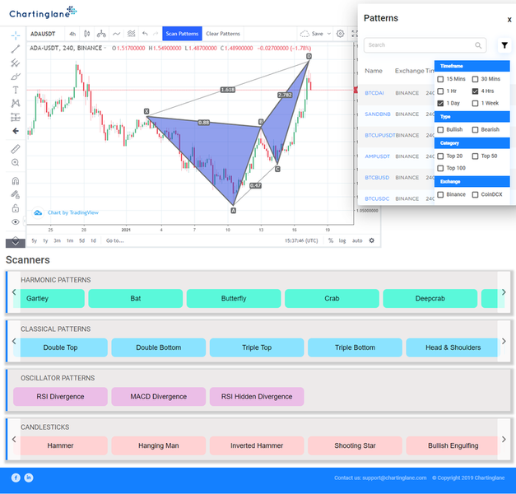Check the Top 50 category box
This screenshot has height=494, width=516.
475,156
